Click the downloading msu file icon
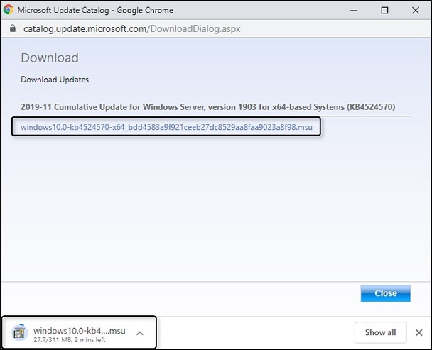432x350 pixels. [x=19, y=333]
